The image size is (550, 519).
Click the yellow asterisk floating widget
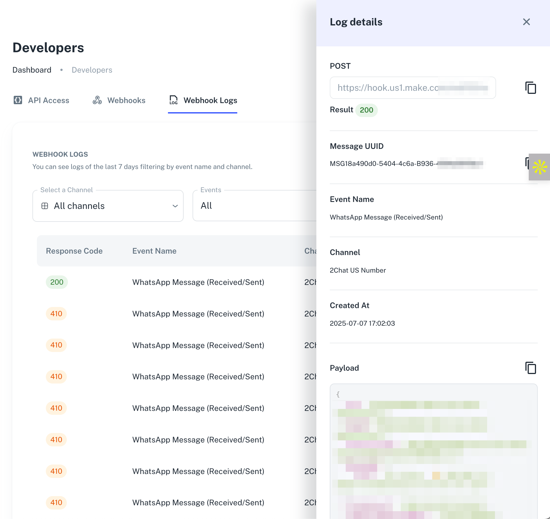click(539, 167)
